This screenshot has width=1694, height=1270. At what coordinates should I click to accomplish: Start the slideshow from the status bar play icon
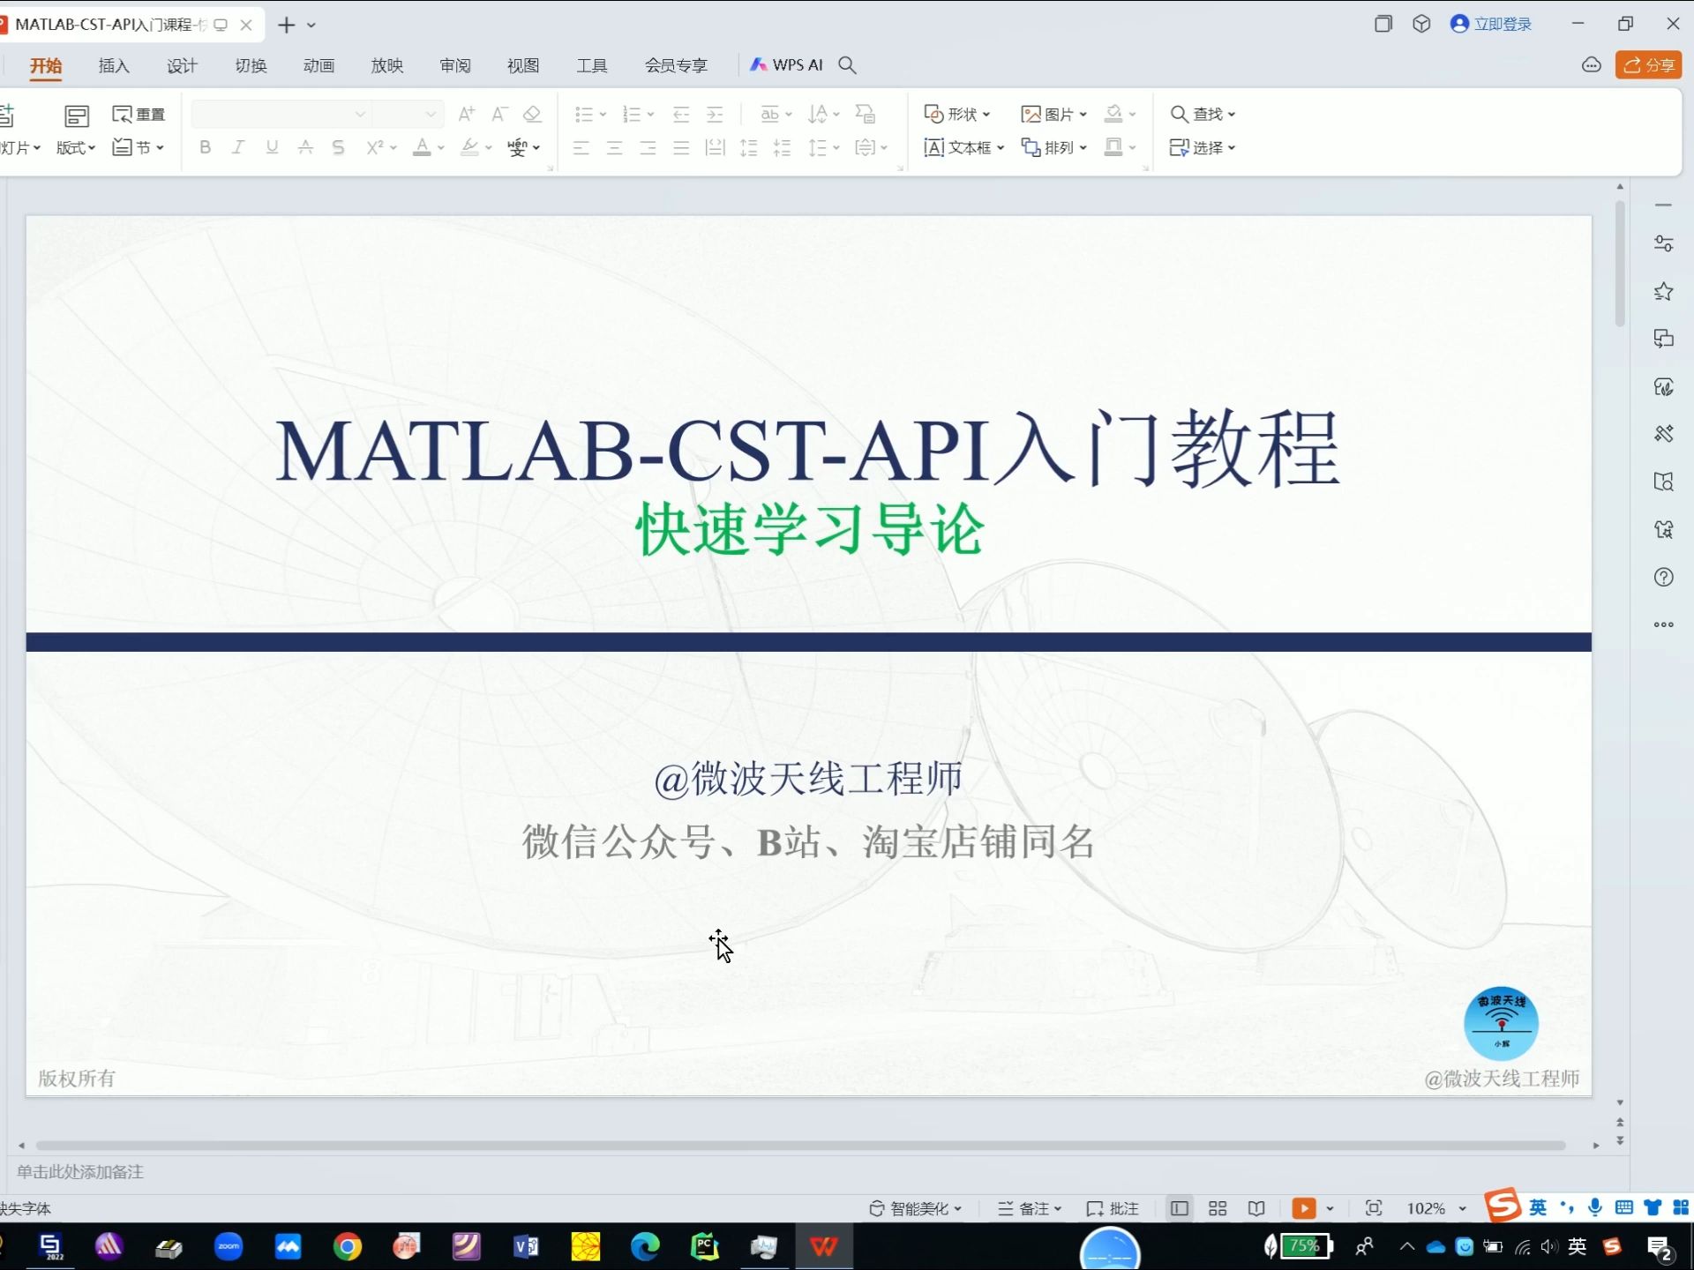(1306, 1208)
